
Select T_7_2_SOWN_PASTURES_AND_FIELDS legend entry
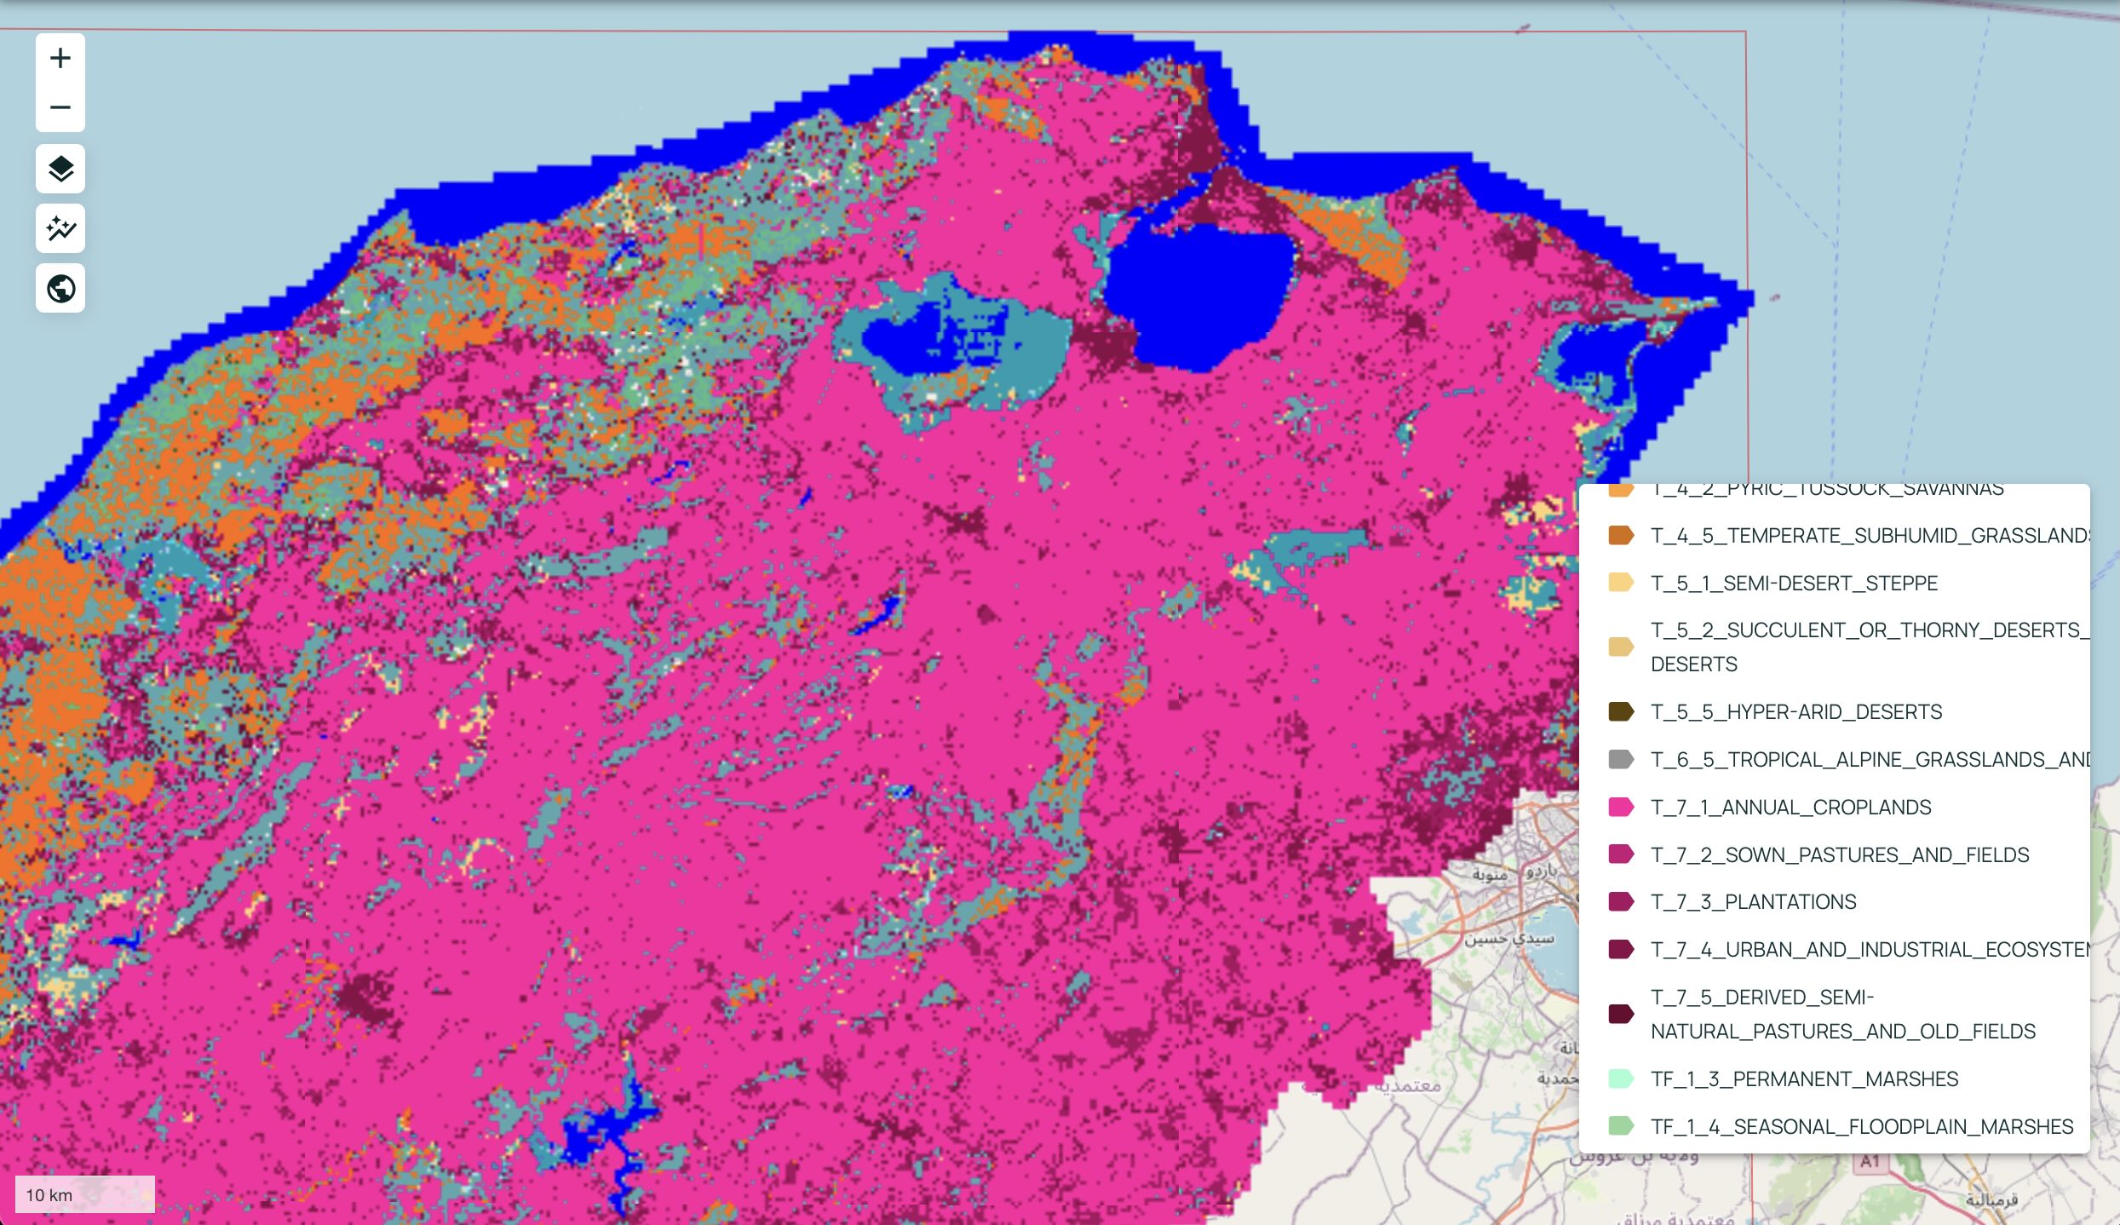[1839, 854]
